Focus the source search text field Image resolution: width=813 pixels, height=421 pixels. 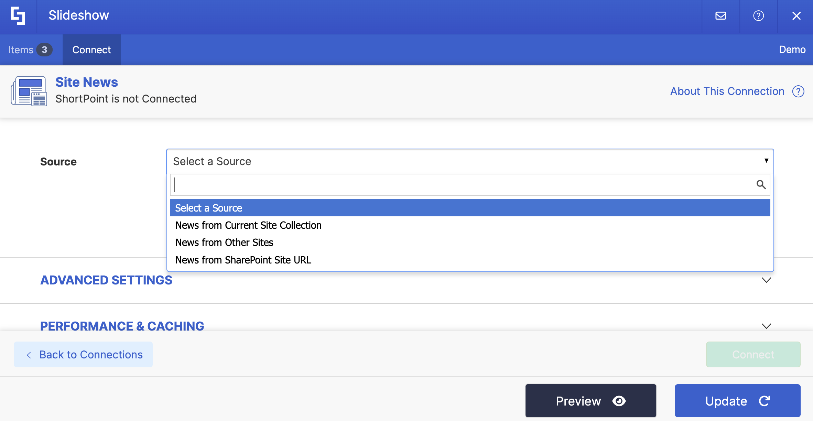point(461,185)
